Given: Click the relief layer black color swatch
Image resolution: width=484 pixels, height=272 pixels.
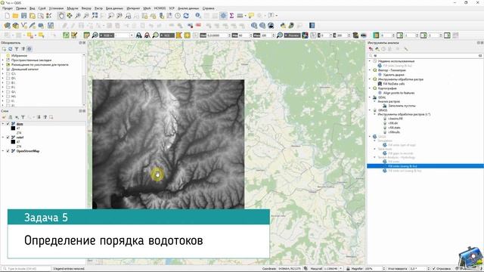Looking at the screenshot, I should point(13,142).
